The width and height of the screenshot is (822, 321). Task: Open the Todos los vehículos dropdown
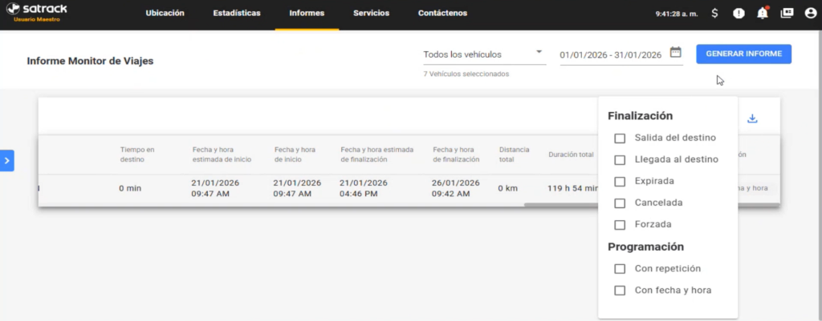(x=484, y=54)
